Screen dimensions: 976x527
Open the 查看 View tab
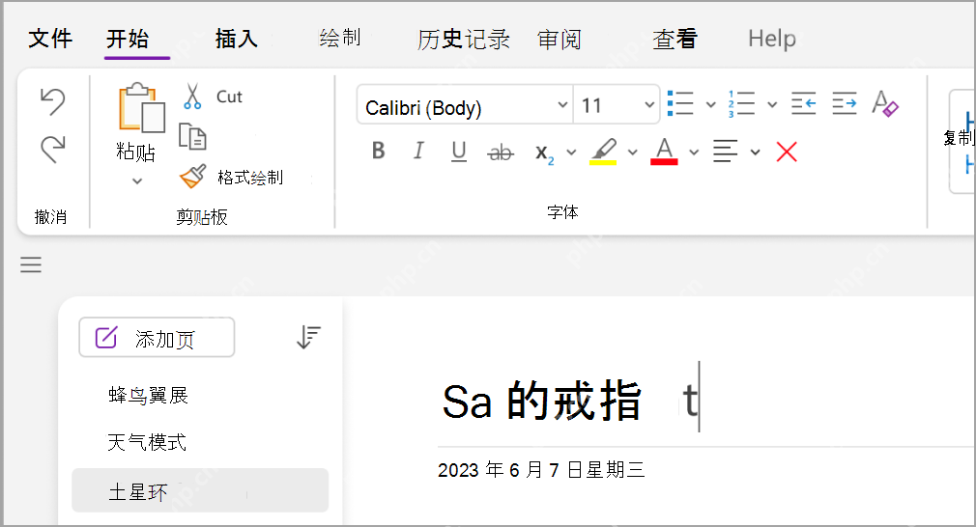pos(675,40)
